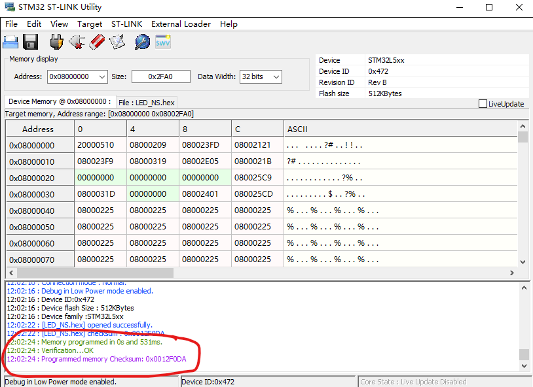
Task: Click log line 'Device flash Size : 512KBytes'
Action: [x=70, y=309]
